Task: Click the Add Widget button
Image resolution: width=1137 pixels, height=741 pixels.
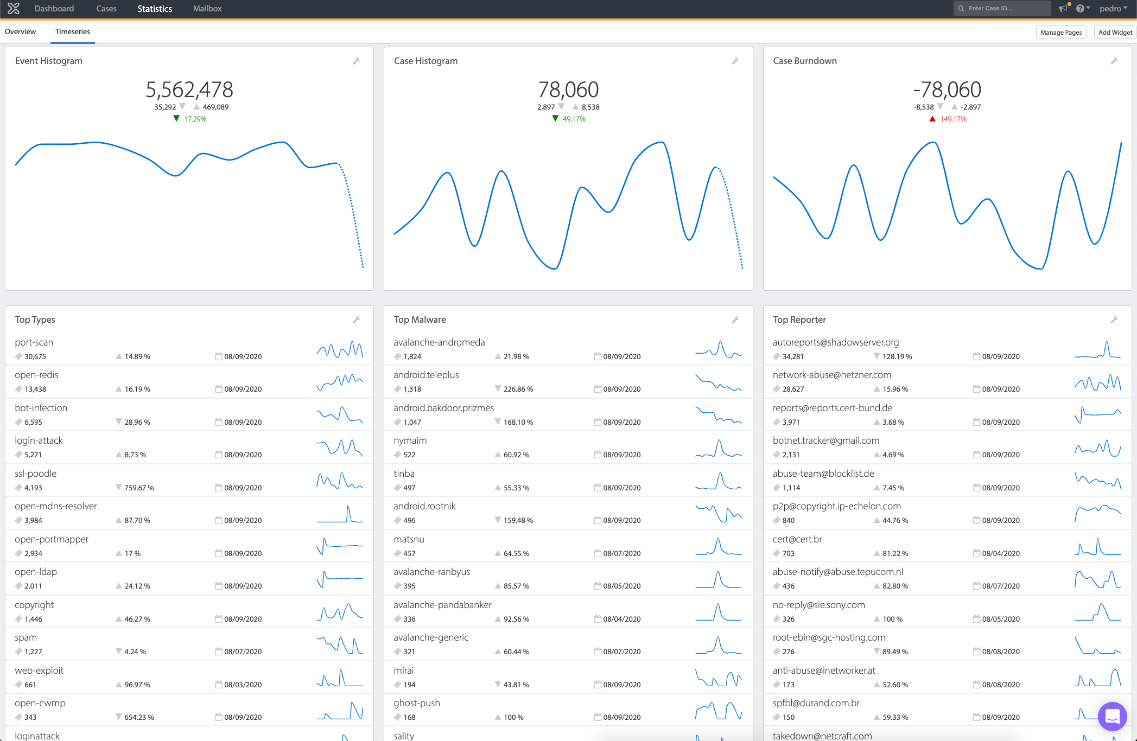Action: pos(1115,33)
